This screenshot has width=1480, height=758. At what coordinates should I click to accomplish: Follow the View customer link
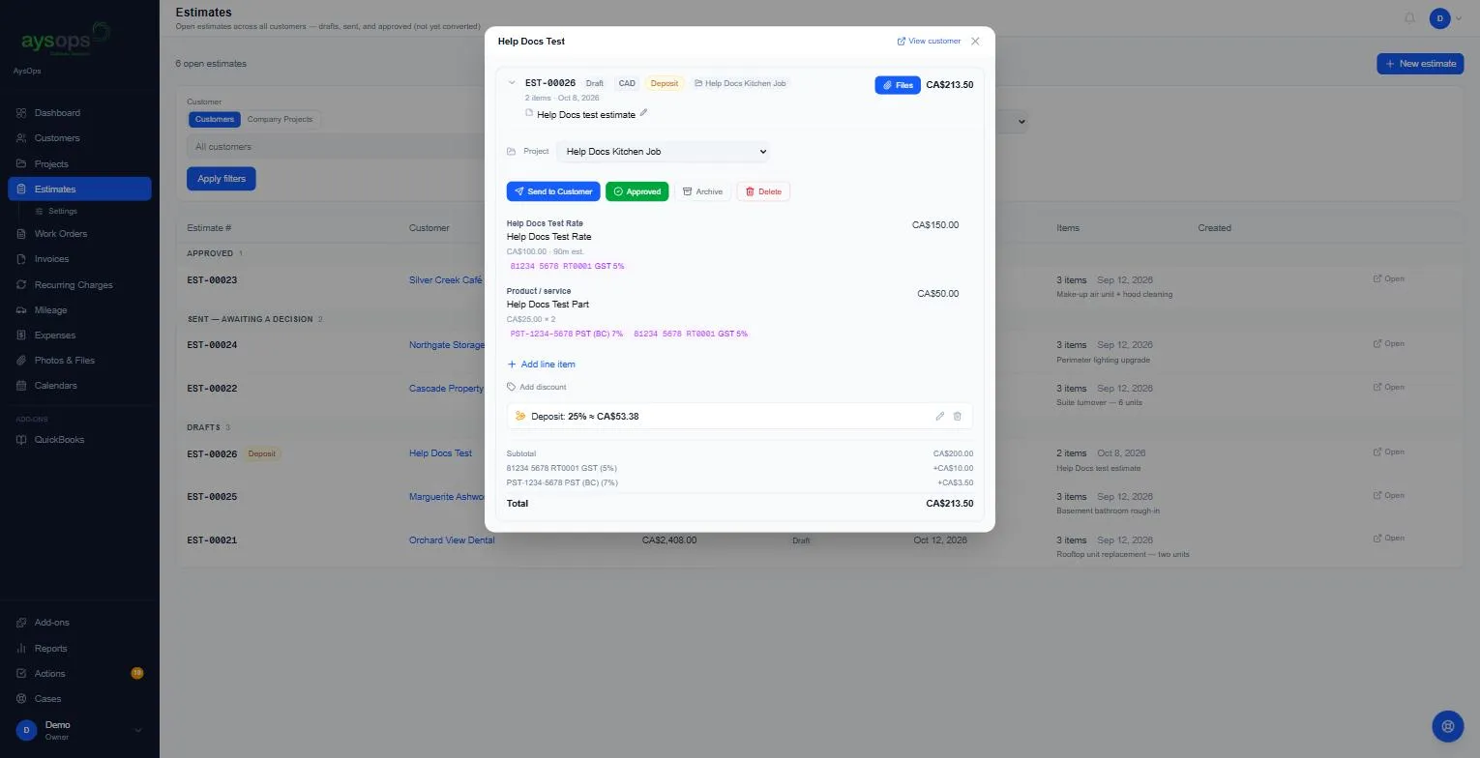pyautogui.click(x=929, y=42)
